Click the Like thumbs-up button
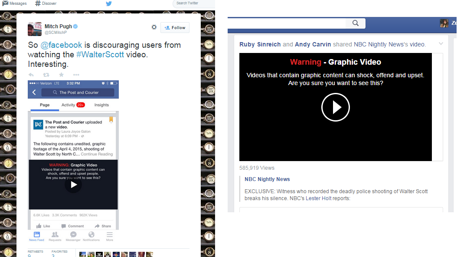 (x=43, y=226)
